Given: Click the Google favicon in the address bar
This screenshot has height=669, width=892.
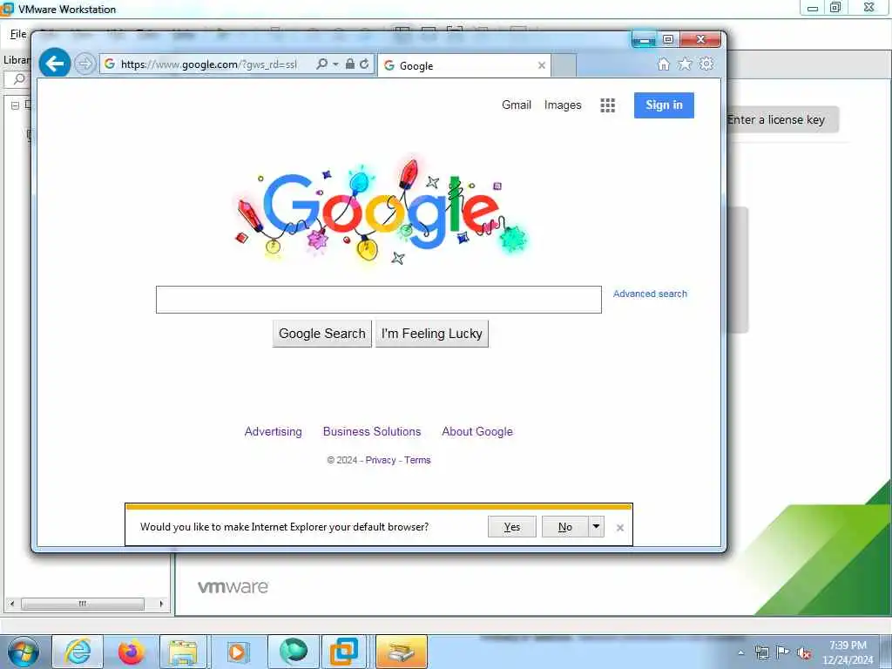Looking at the screenshot, I should tap(109, 64).
